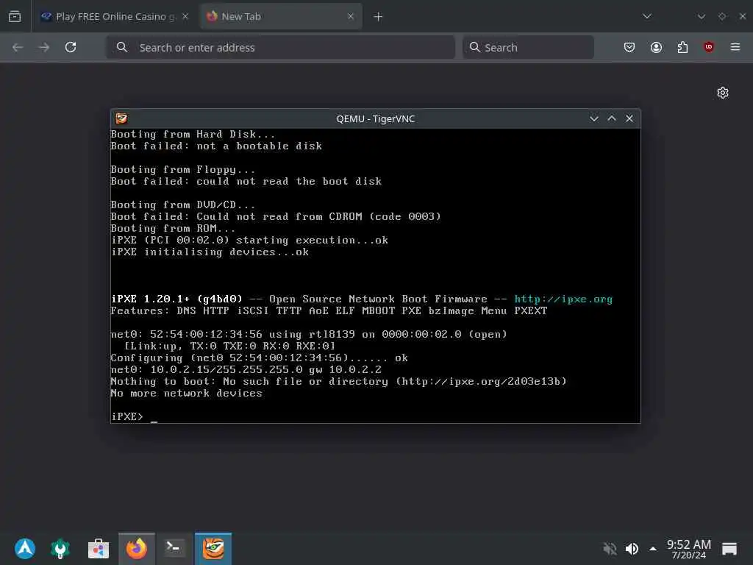Show desktop with the tray corner button

click(729, 549)
